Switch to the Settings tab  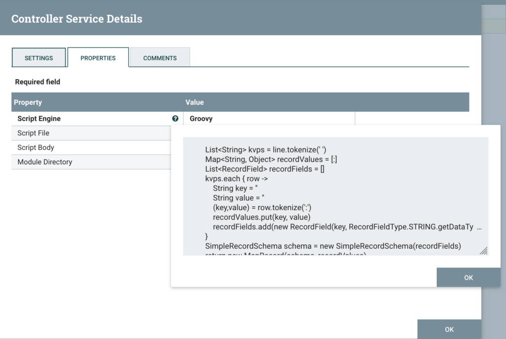coord(39,58)
